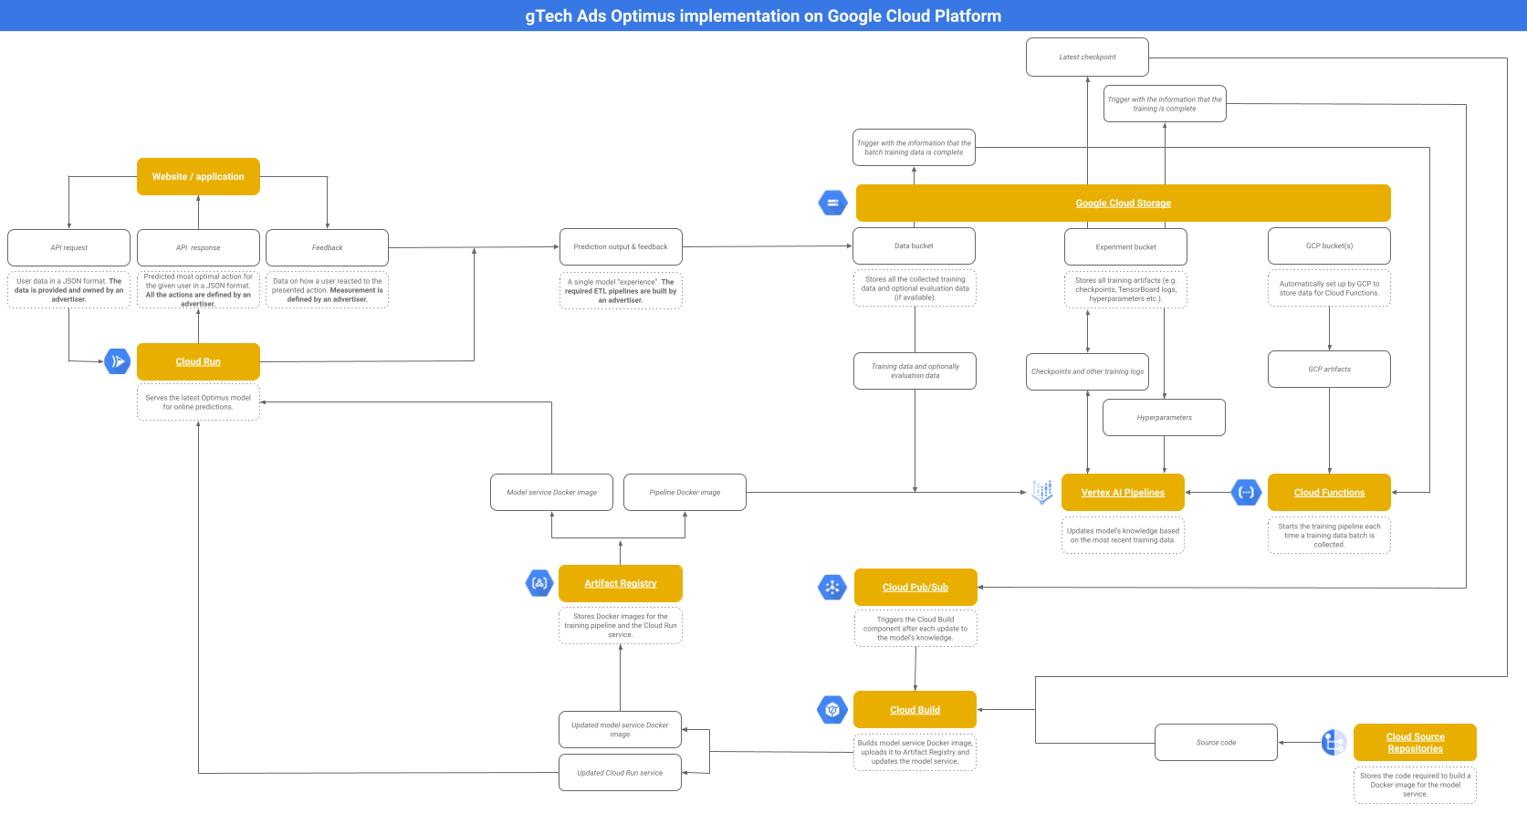Viewport: 1527px width, 824px height.
Task: Select the Updated model service Docker image box
Action: [x=620, y=729]
